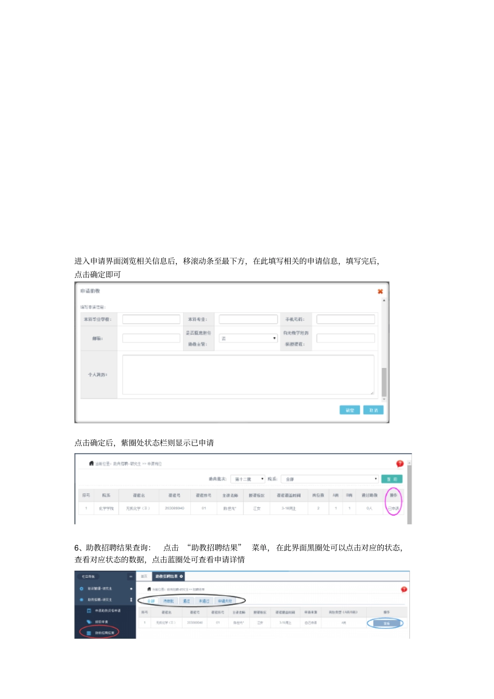The image size is (494, 699).
Task: Click the home icon in the 申请岗位 breadcrumb
Action: 92,463
